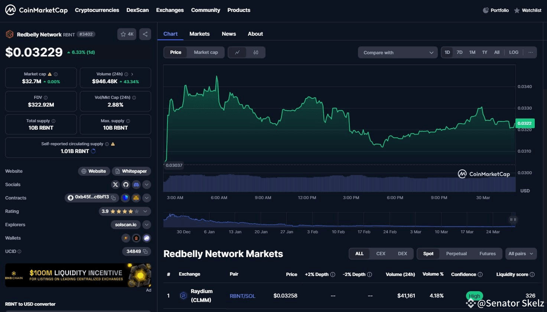The image size is (547, 312).
Task: Switch chart to candlestick view
Action: [x=255, y=52]
